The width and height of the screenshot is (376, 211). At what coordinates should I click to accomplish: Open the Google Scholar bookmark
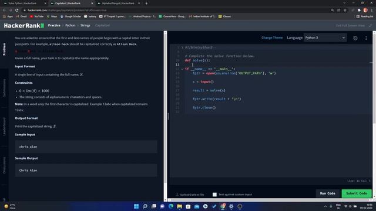70,16
